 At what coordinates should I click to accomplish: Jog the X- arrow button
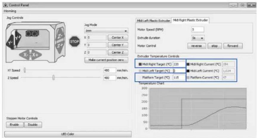[24, 55]
